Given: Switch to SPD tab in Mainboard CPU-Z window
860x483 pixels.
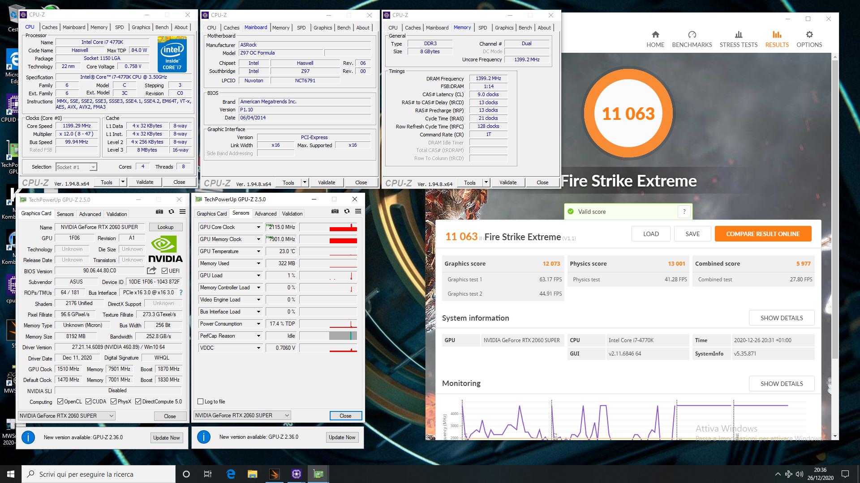Looking at the screenshot, I should (x=301, y=28).
